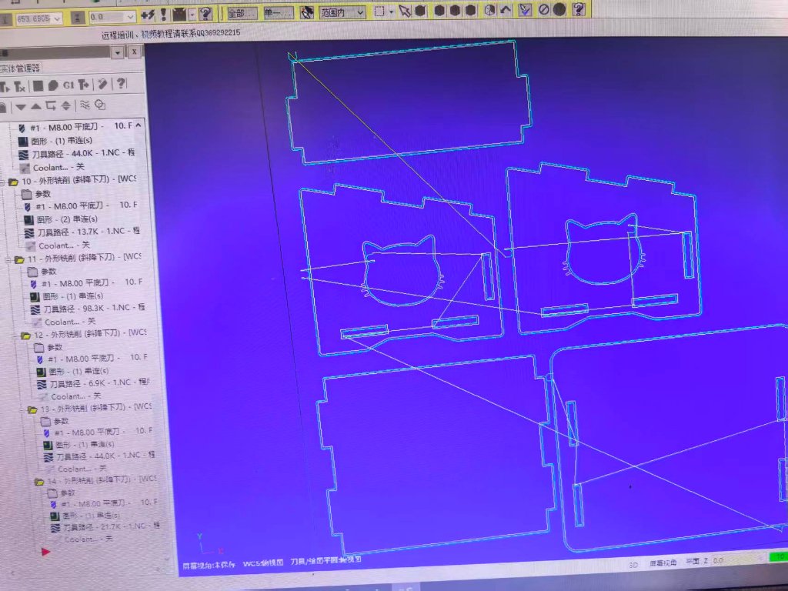Click the toolpath regenerate icon with plus and lightning
The height and width of the screenshot is (591, 788).
pyautogui.click(x=147, y=15)
